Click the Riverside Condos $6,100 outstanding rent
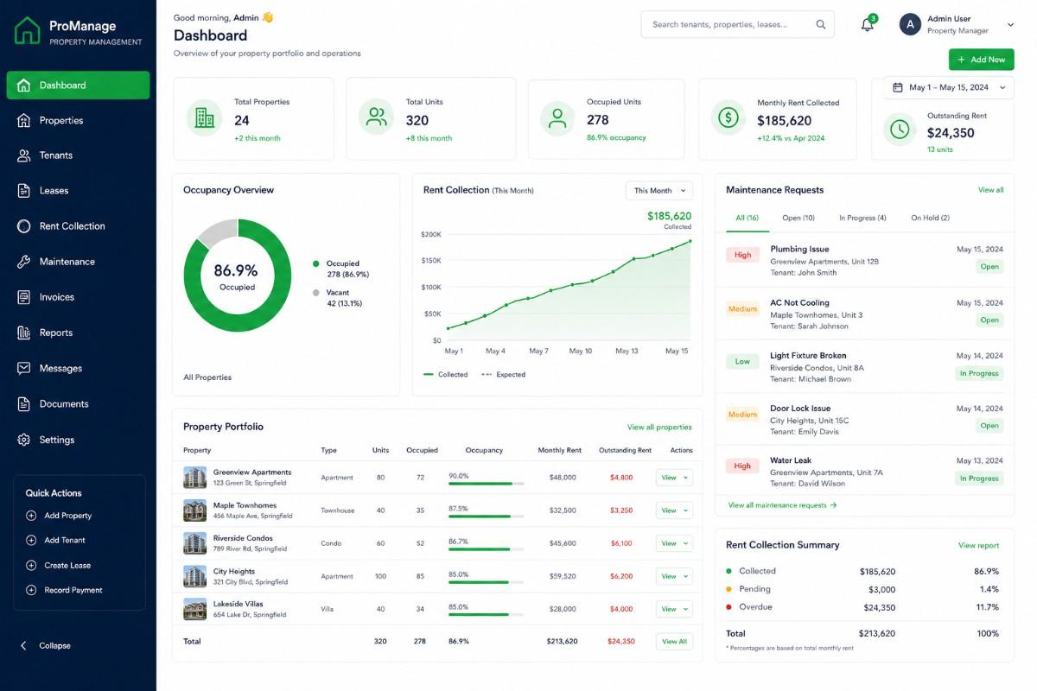This screenshot has width=1037, height=691. click(621, 543)
